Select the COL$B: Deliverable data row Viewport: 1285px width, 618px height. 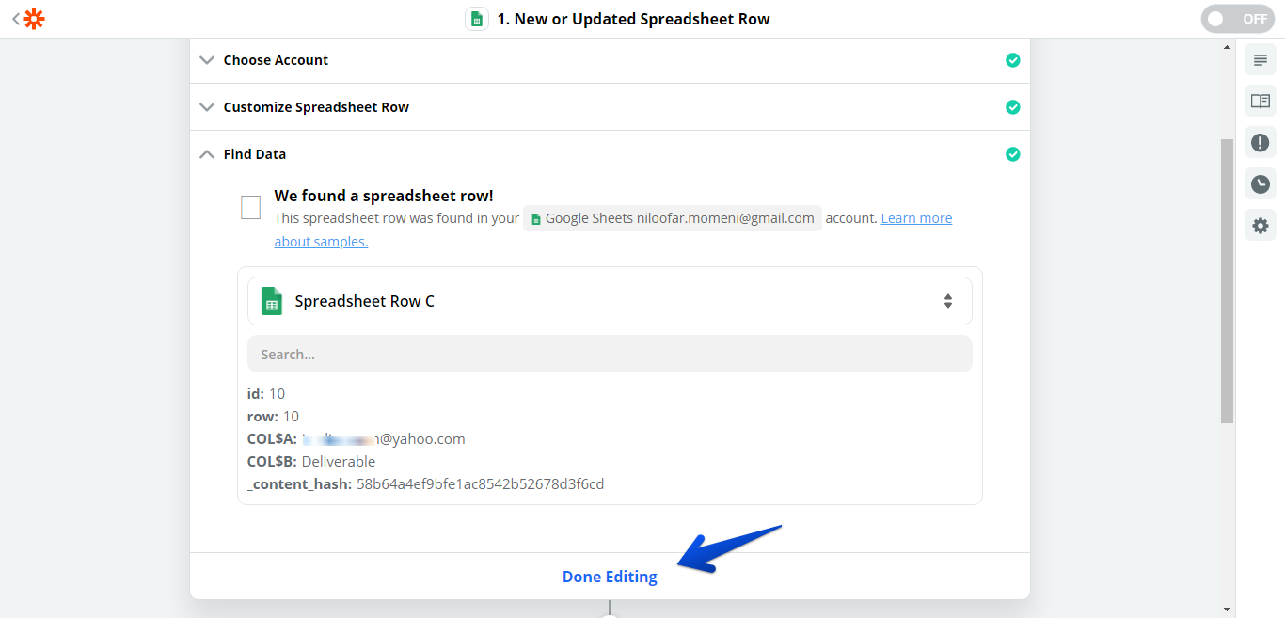[x=311, y=462]
